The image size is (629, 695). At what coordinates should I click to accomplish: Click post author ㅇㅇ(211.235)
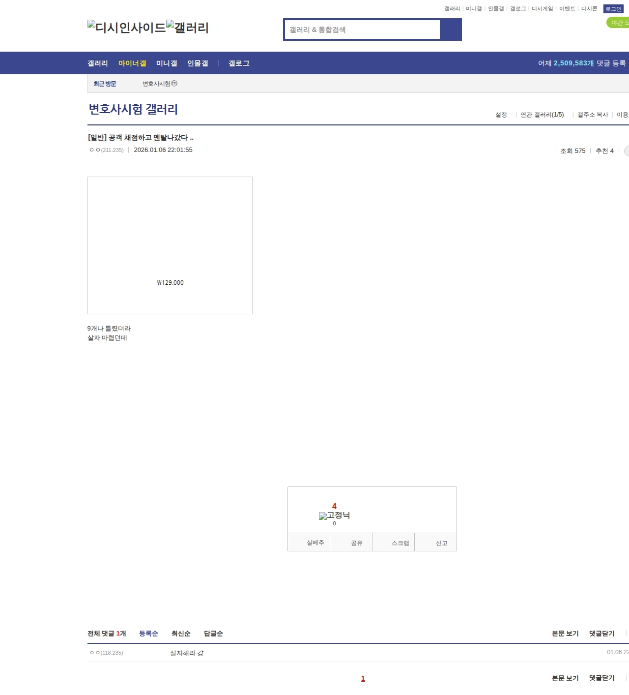pos(107,150)
